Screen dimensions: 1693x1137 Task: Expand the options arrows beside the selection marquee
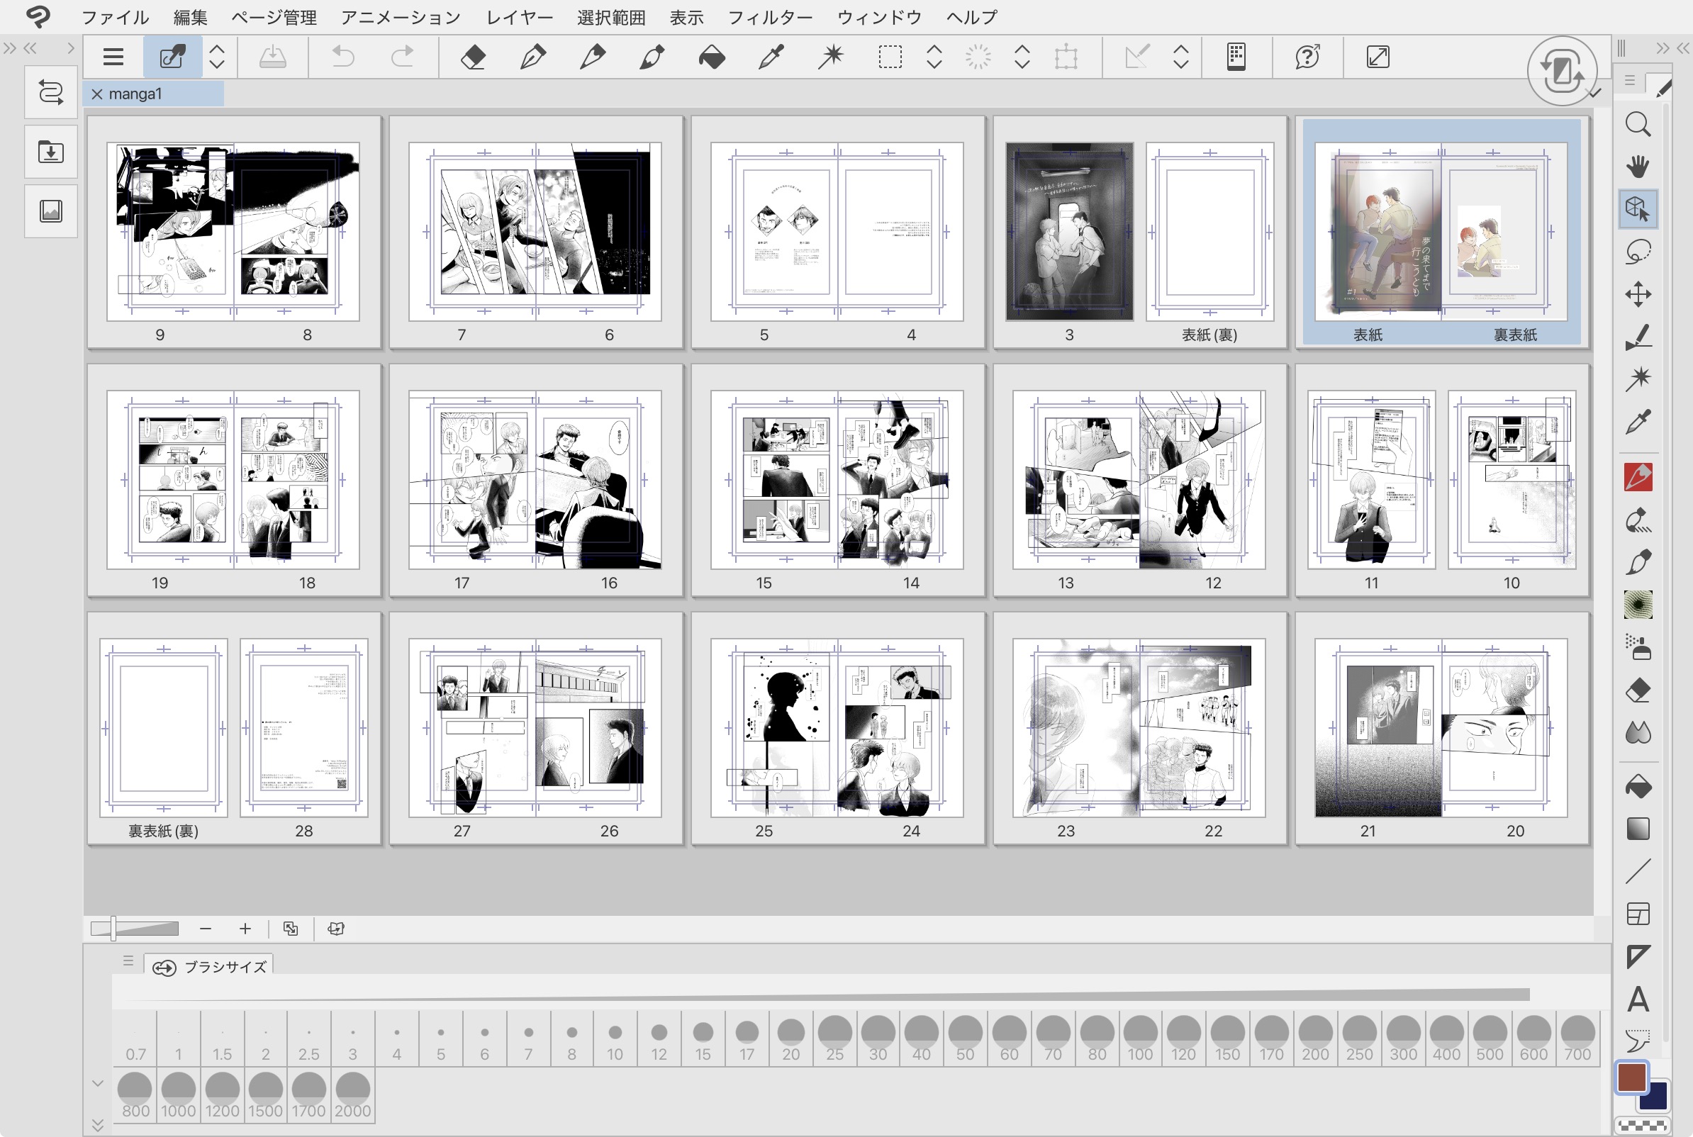pyautogui.click(x=934, y=57)
